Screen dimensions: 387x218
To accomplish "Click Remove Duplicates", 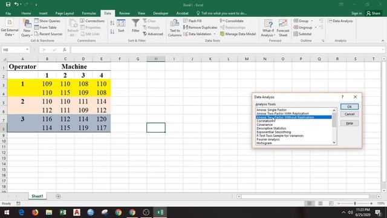I will click(200, 27).
